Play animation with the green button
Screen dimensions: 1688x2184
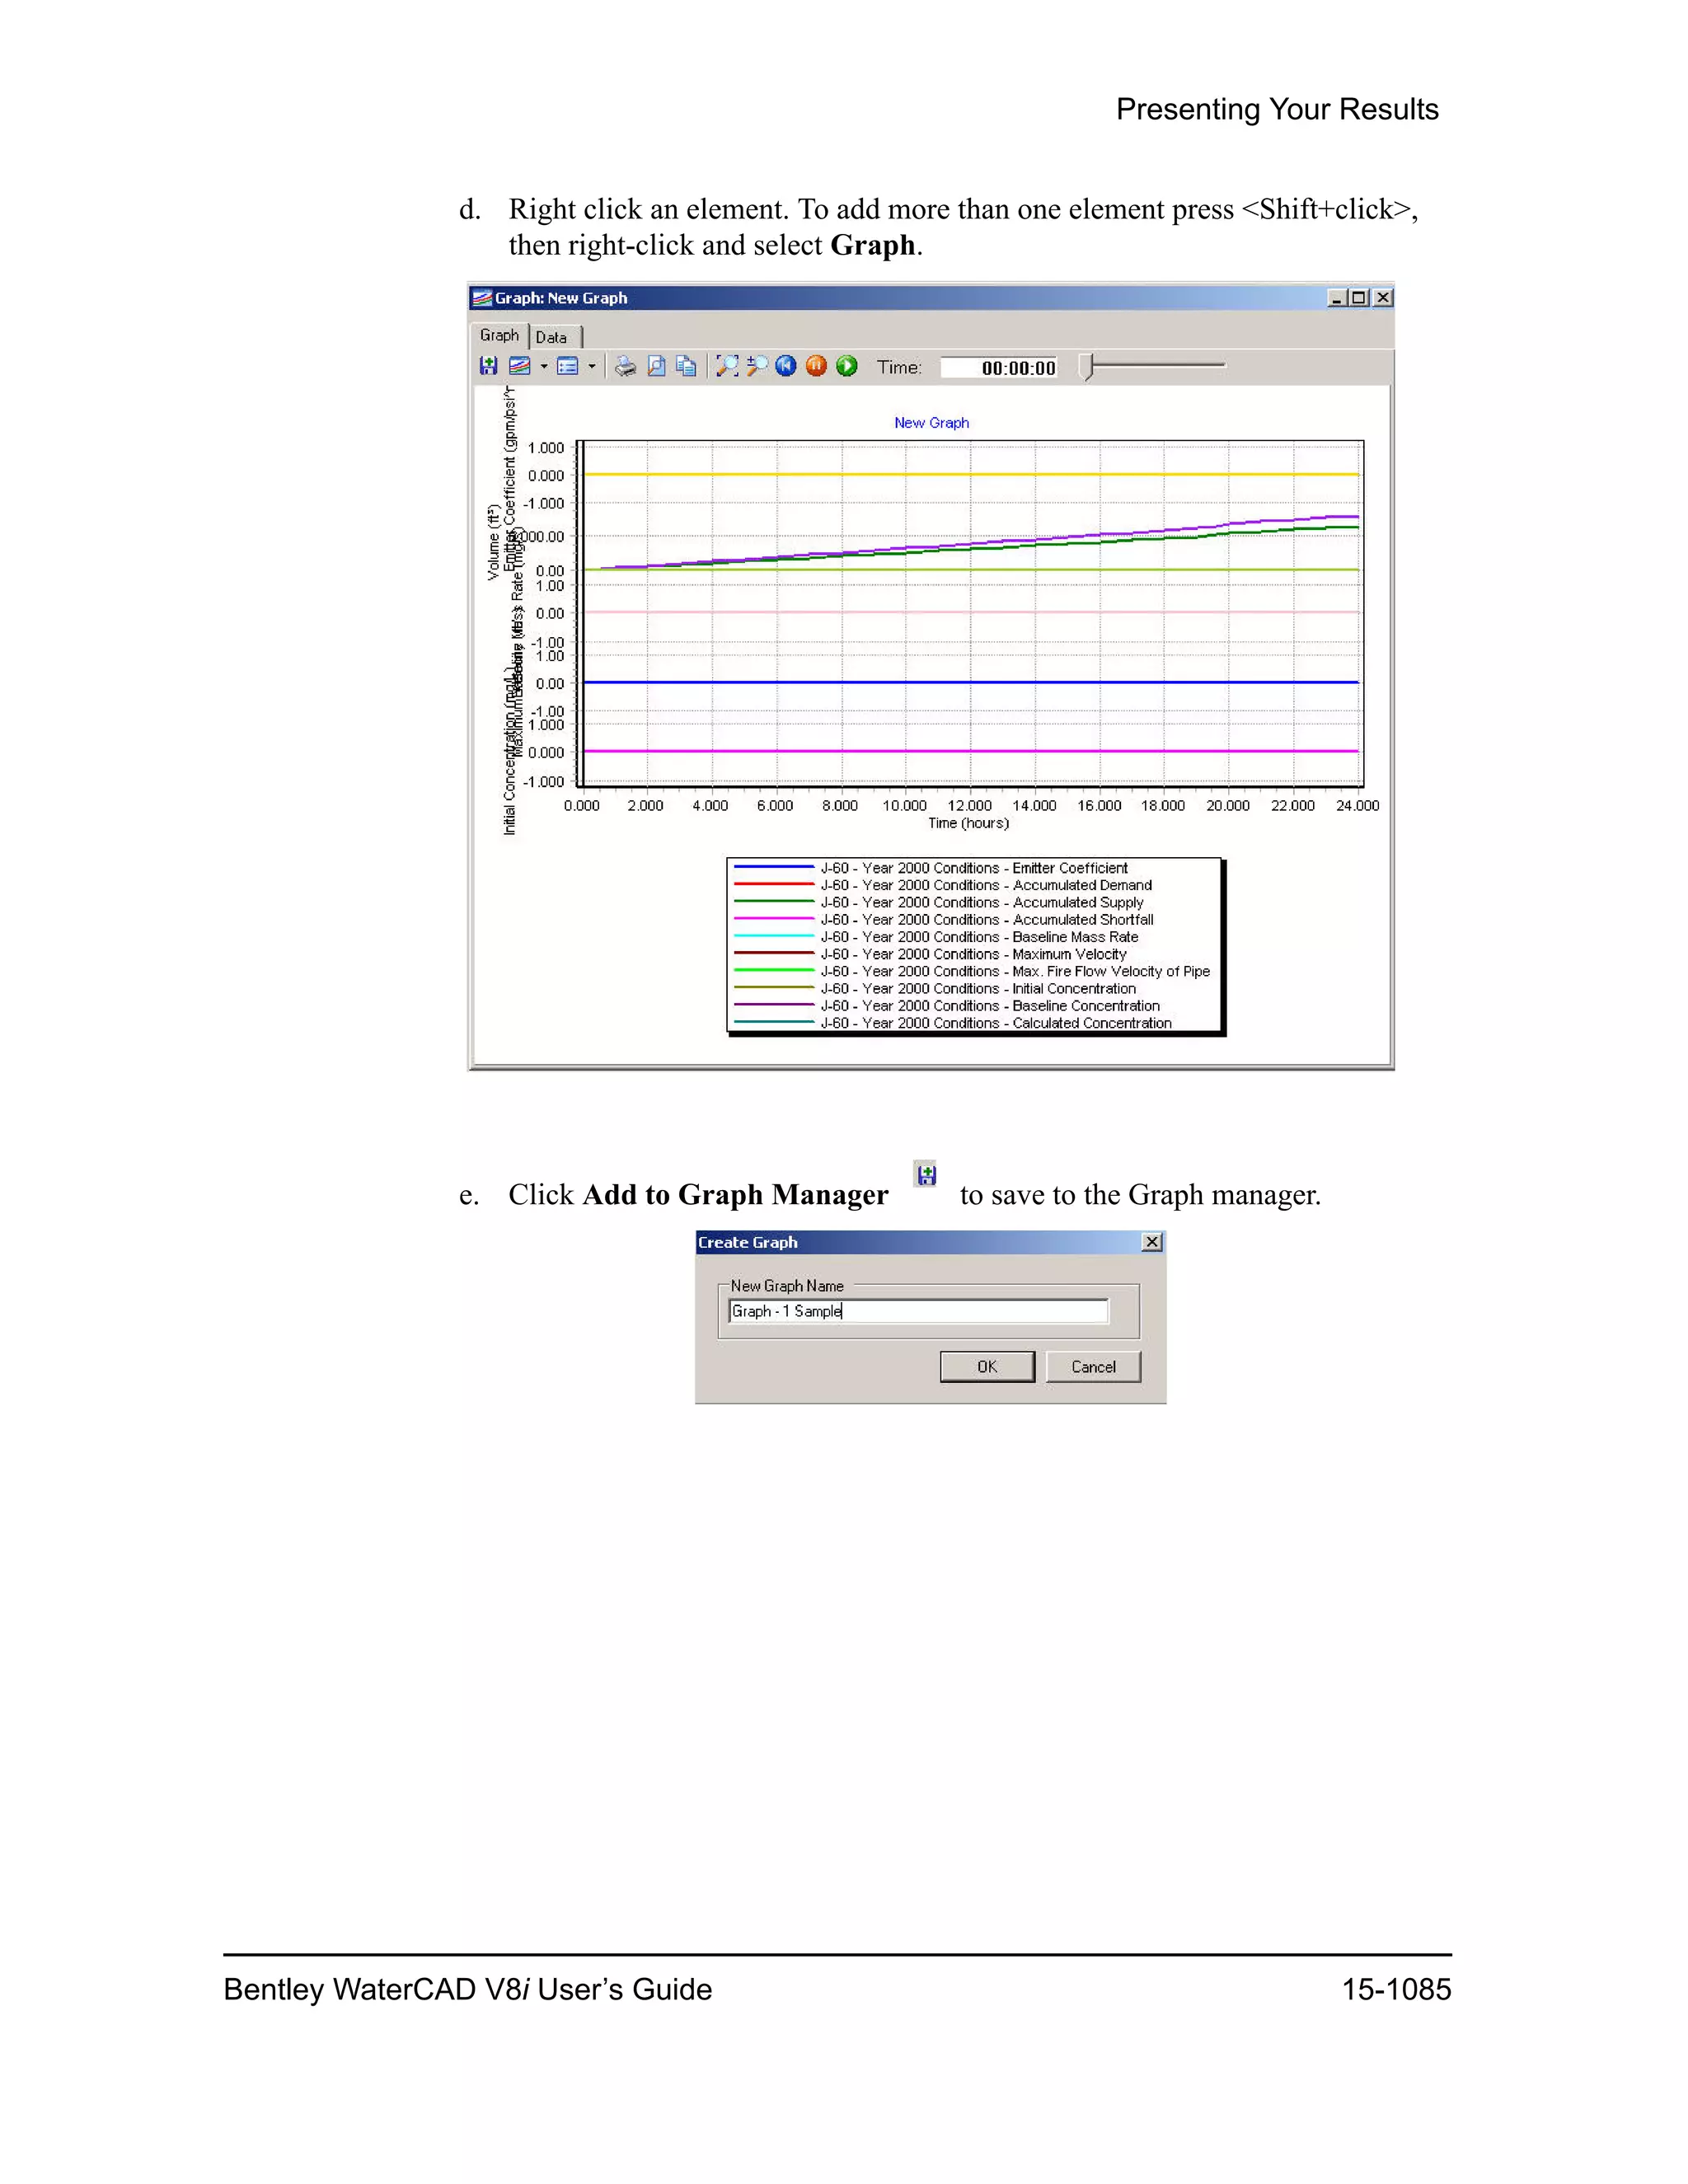(x=847, y=366)
